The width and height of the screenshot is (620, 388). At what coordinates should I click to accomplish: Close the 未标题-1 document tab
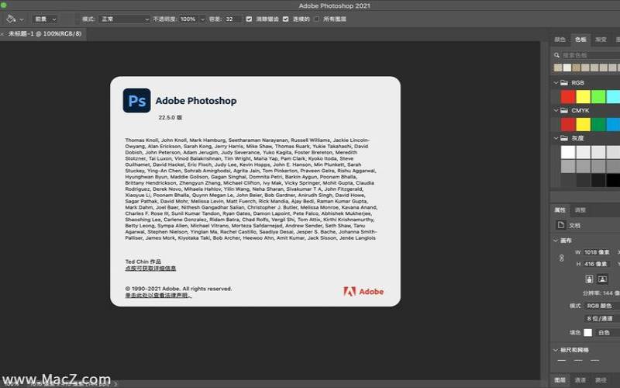coord(2,34)
